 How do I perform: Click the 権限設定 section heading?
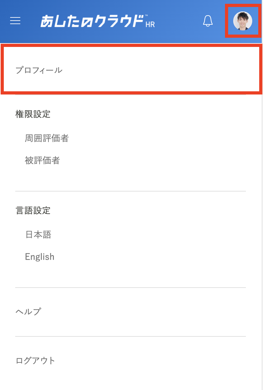(33, 114)
